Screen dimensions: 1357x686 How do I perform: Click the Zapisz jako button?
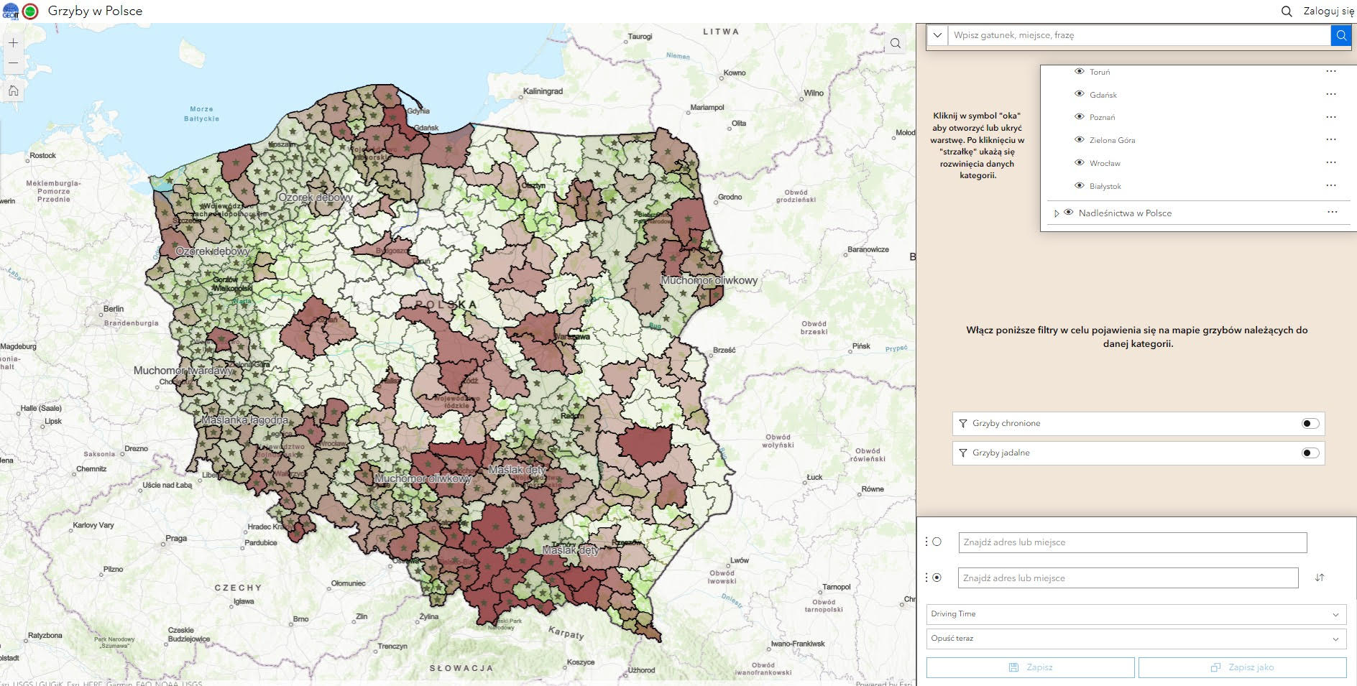click(1242, 667)
